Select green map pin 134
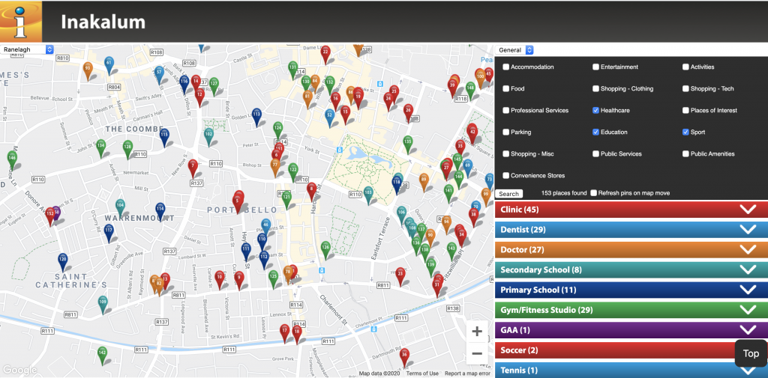Viewport: 768px width, 378px height. point(101,149)
